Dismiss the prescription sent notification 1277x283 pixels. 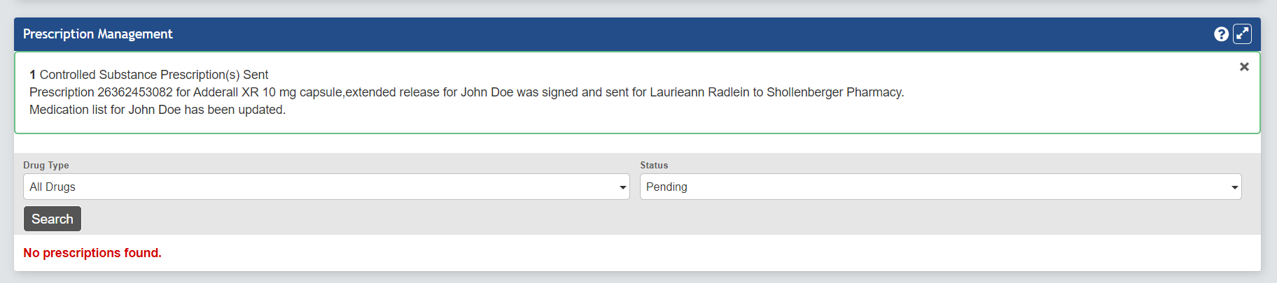(1244, 67)
